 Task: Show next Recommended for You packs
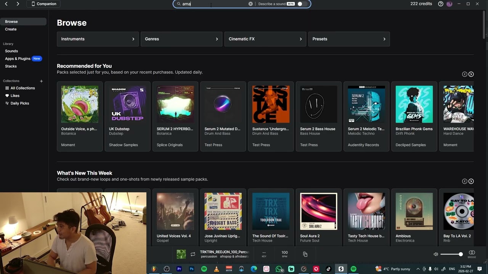click(x=471, y=74)
